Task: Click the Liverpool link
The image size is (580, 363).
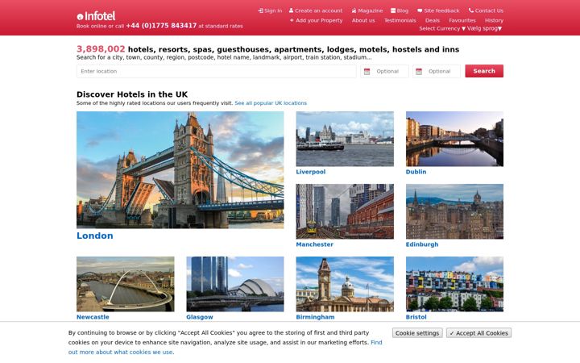Action: coord(311,172)
